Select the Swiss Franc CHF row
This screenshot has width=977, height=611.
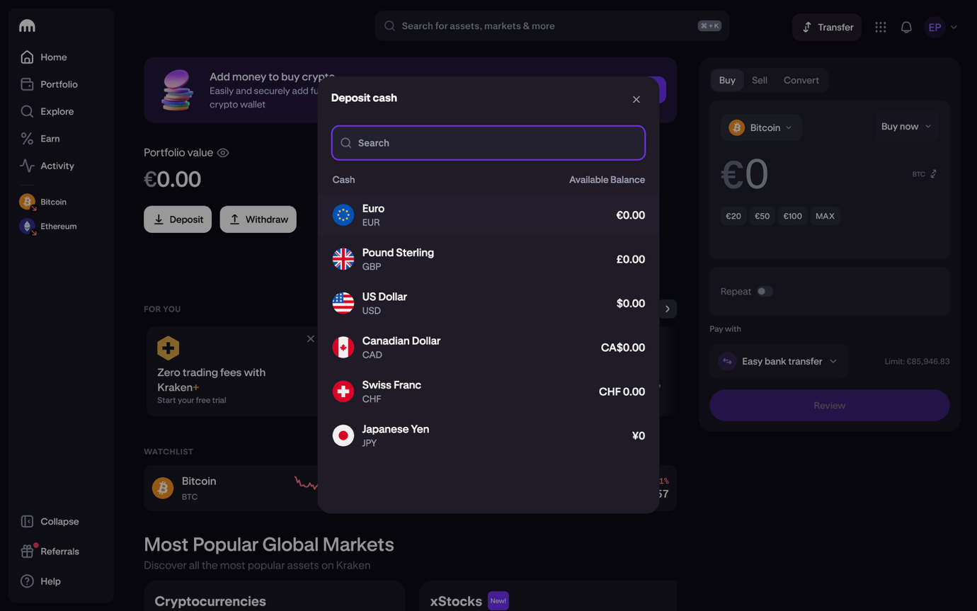pos(488,392)
